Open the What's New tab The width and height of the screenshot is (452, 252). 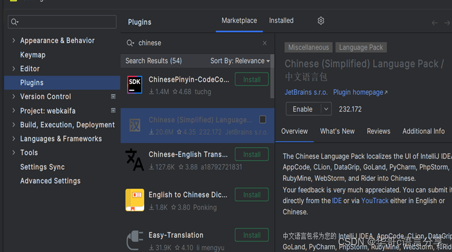337,131
